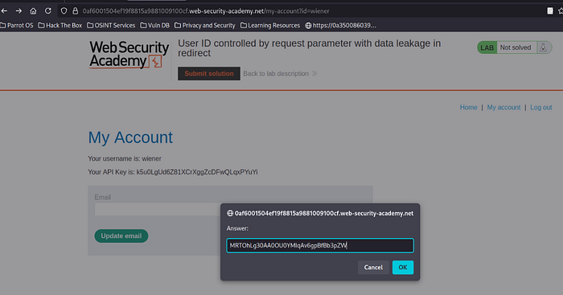
Task: Open the Vuln DB bookmark folder
Action: (154, 26)
